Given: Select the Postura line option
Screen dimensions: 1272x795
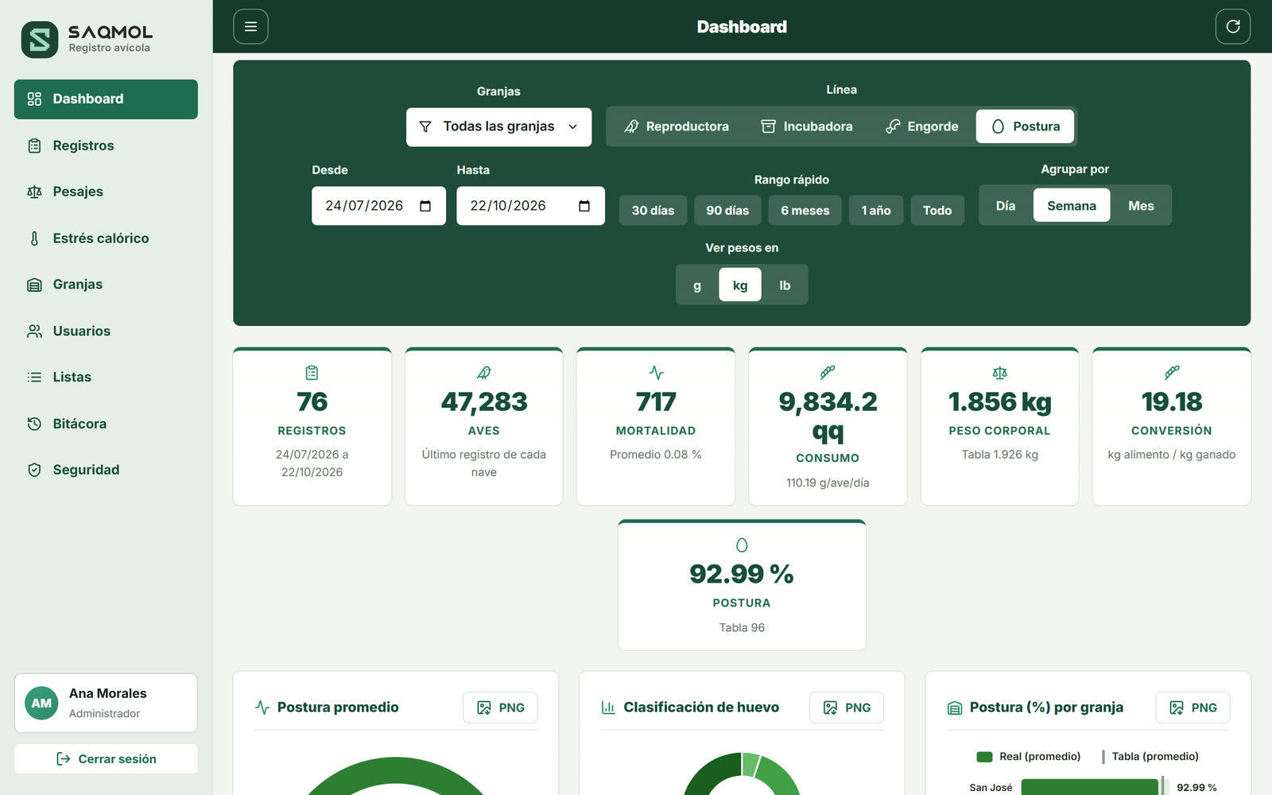Looking at the screenshot, I should (1025, 126).
